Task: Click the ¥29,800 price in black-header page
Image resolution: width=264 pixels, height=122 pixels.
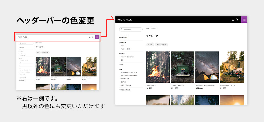Action: [x=175, y=88]
